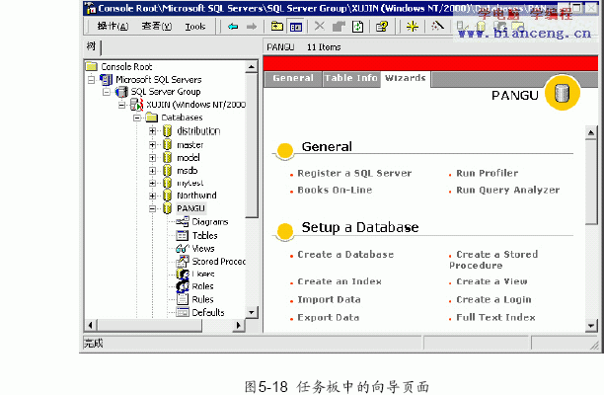Click the Refresh toolbar icon
The image size is (604, 395).
coord(358,27)
